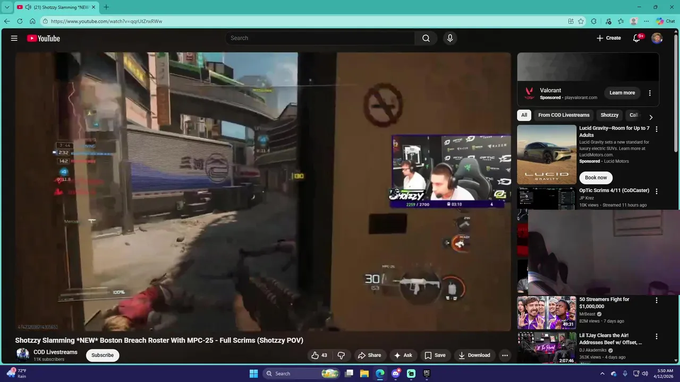680x382 pixels.
Task: Click the taskbar Search box
Action: click(x=302, y=374)
